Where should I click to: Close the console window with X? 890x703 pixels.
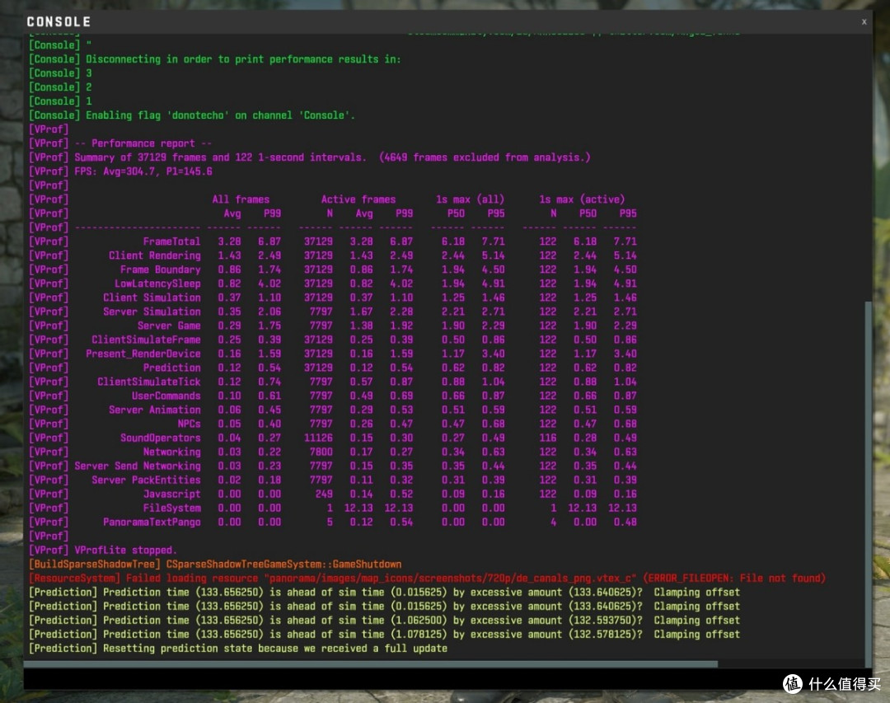(x=864, y=21)
